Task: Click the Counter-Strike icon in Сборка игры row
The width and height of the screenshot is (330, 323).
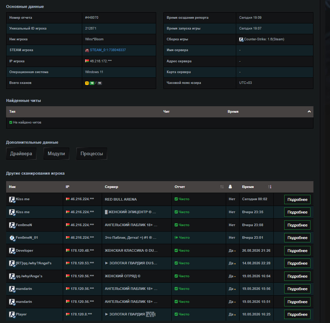Action: pos(241,39)
